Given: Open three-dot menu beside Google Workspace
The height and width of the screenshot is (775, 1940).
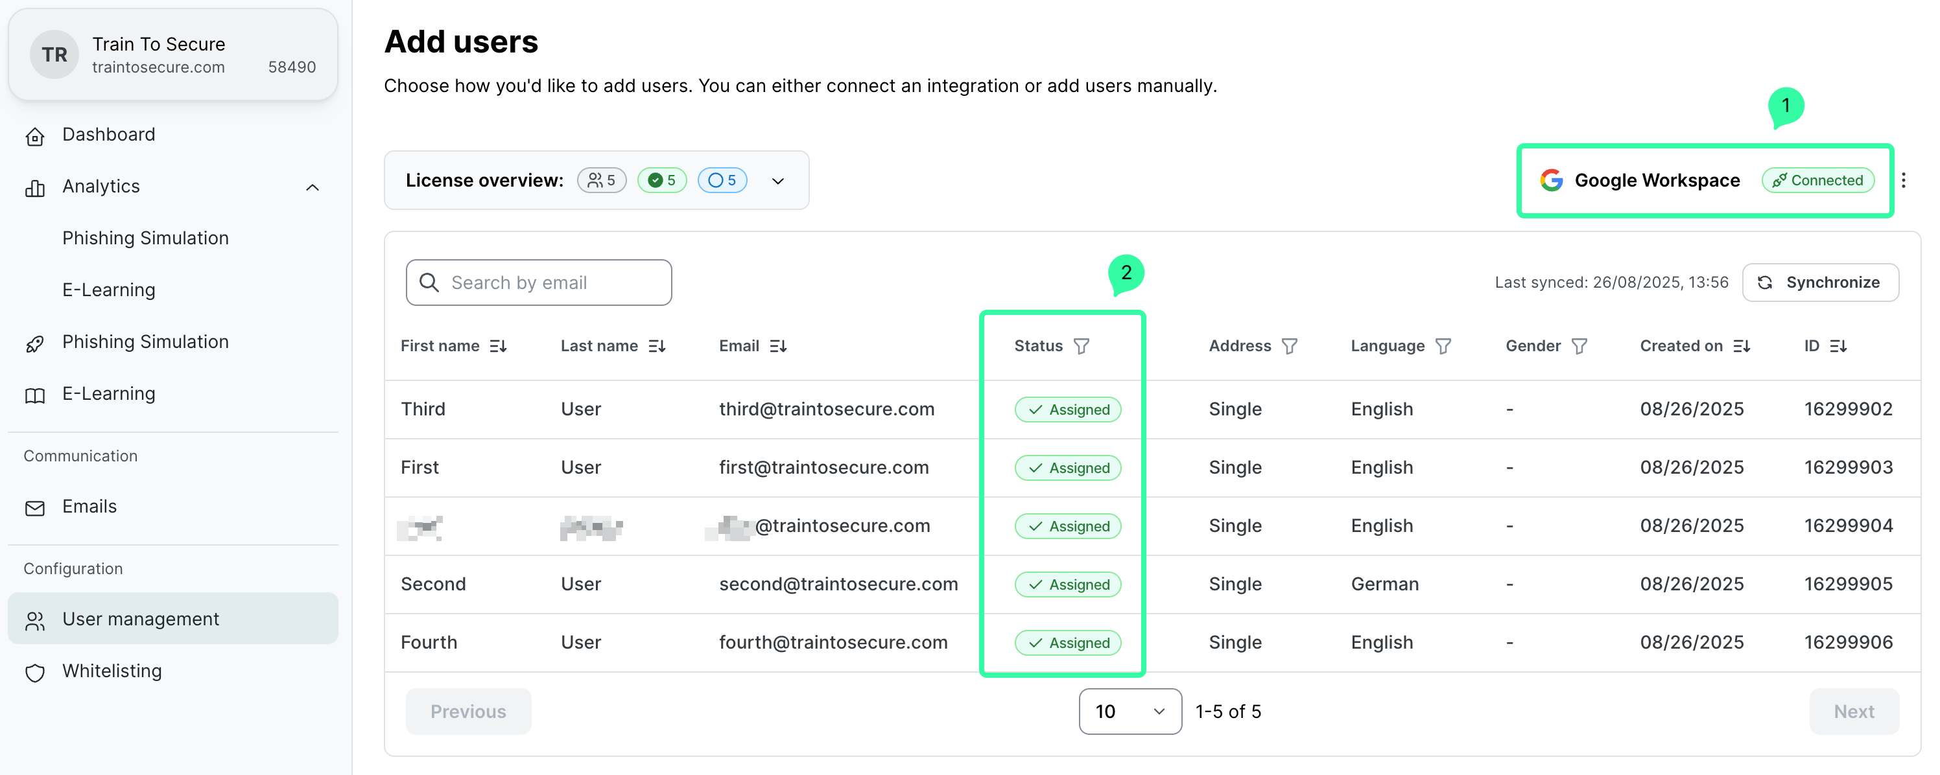Looking at the screenshot, I should [x=1903, y=181].
